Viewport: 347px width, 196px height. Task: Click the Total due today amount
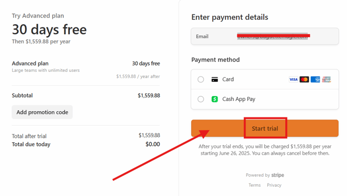coord(153,144)
